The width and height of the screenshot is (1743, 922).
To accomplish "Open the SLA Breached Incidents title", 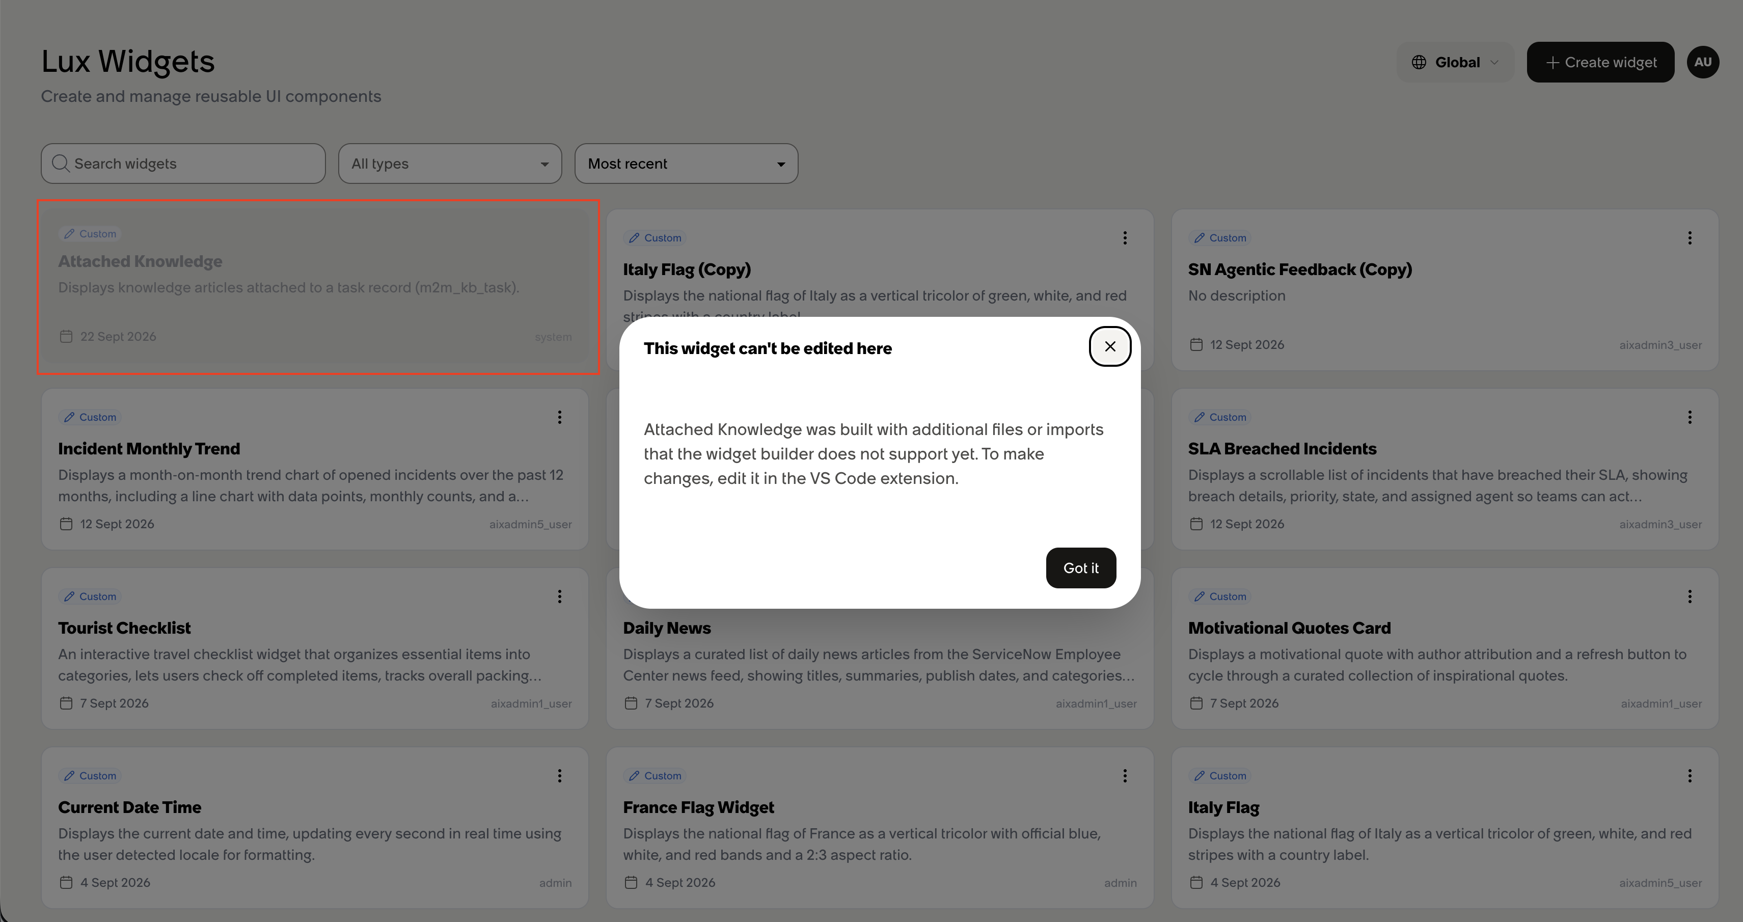I will [x=1282, y=449].
